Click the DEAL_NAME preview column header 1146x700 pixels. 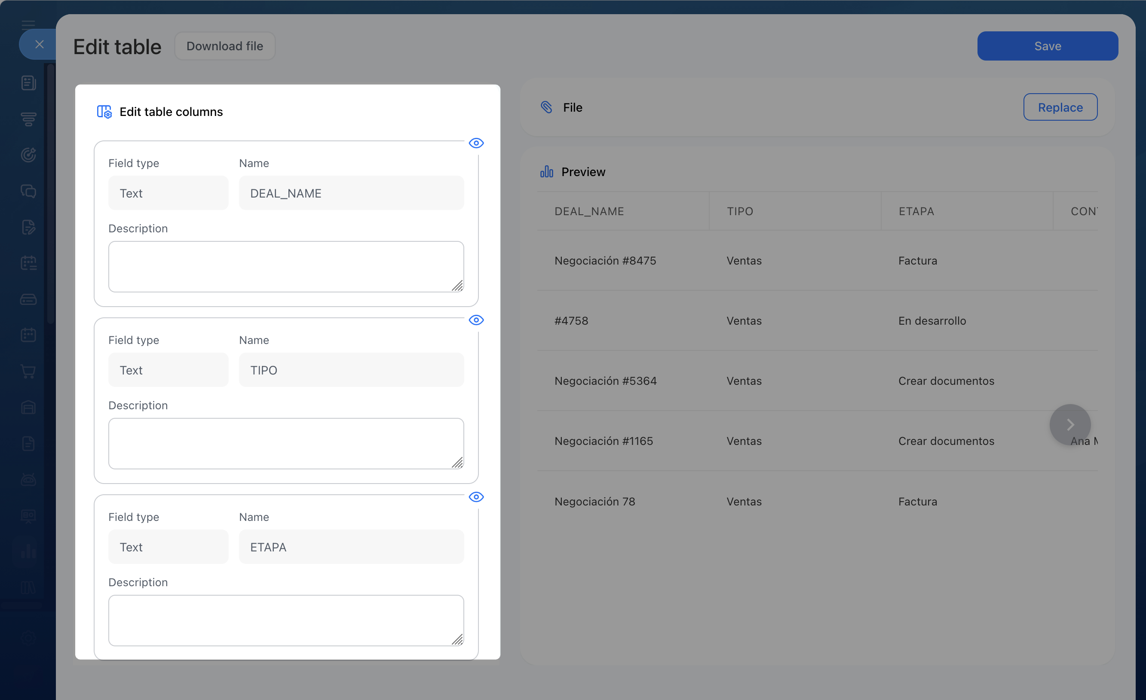point(623,211)
